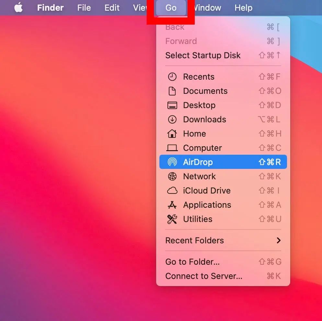Select the Recents entry text
The width and height of the screenshot is (322, 321).
point(199,77)
